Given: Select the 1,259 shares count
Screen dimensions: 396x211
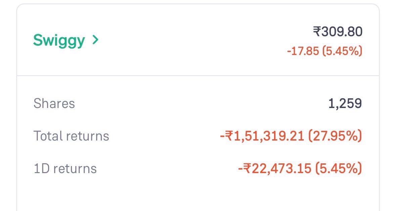Looking at the screenshot, I should pos(345,104).
